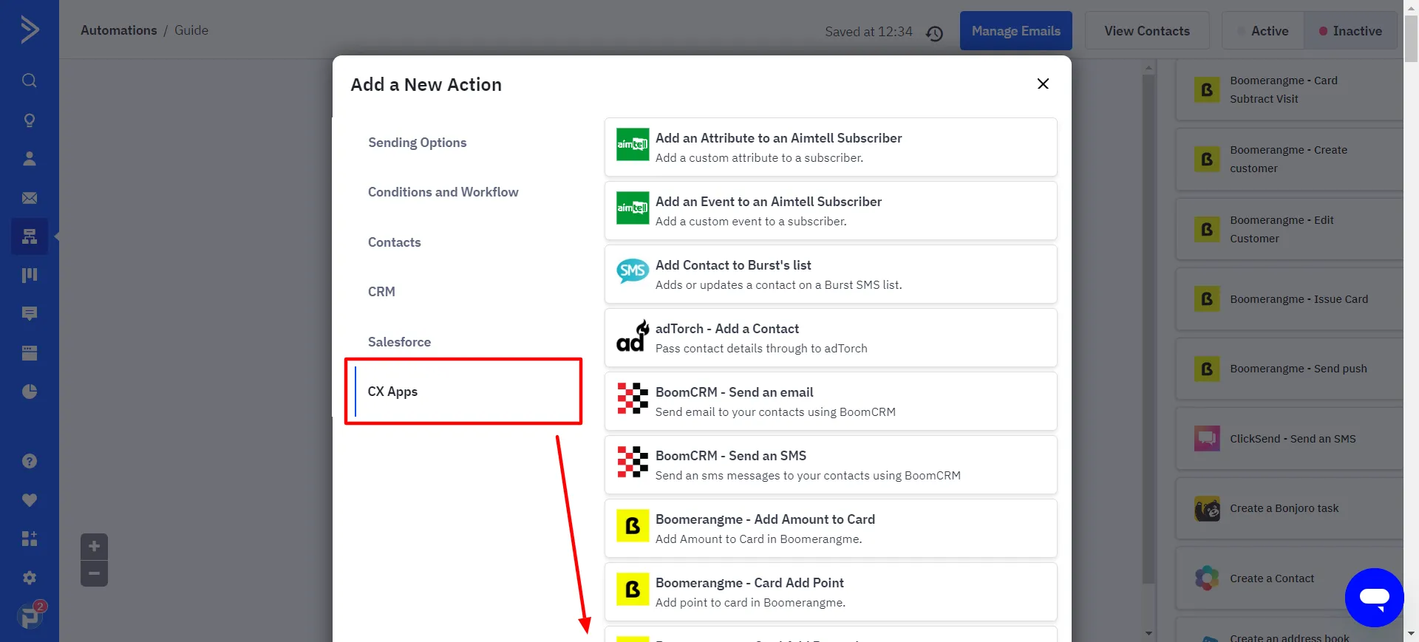
Task: Open the Settings gear icon in the sidebar
Action: [x=30, y=578]
